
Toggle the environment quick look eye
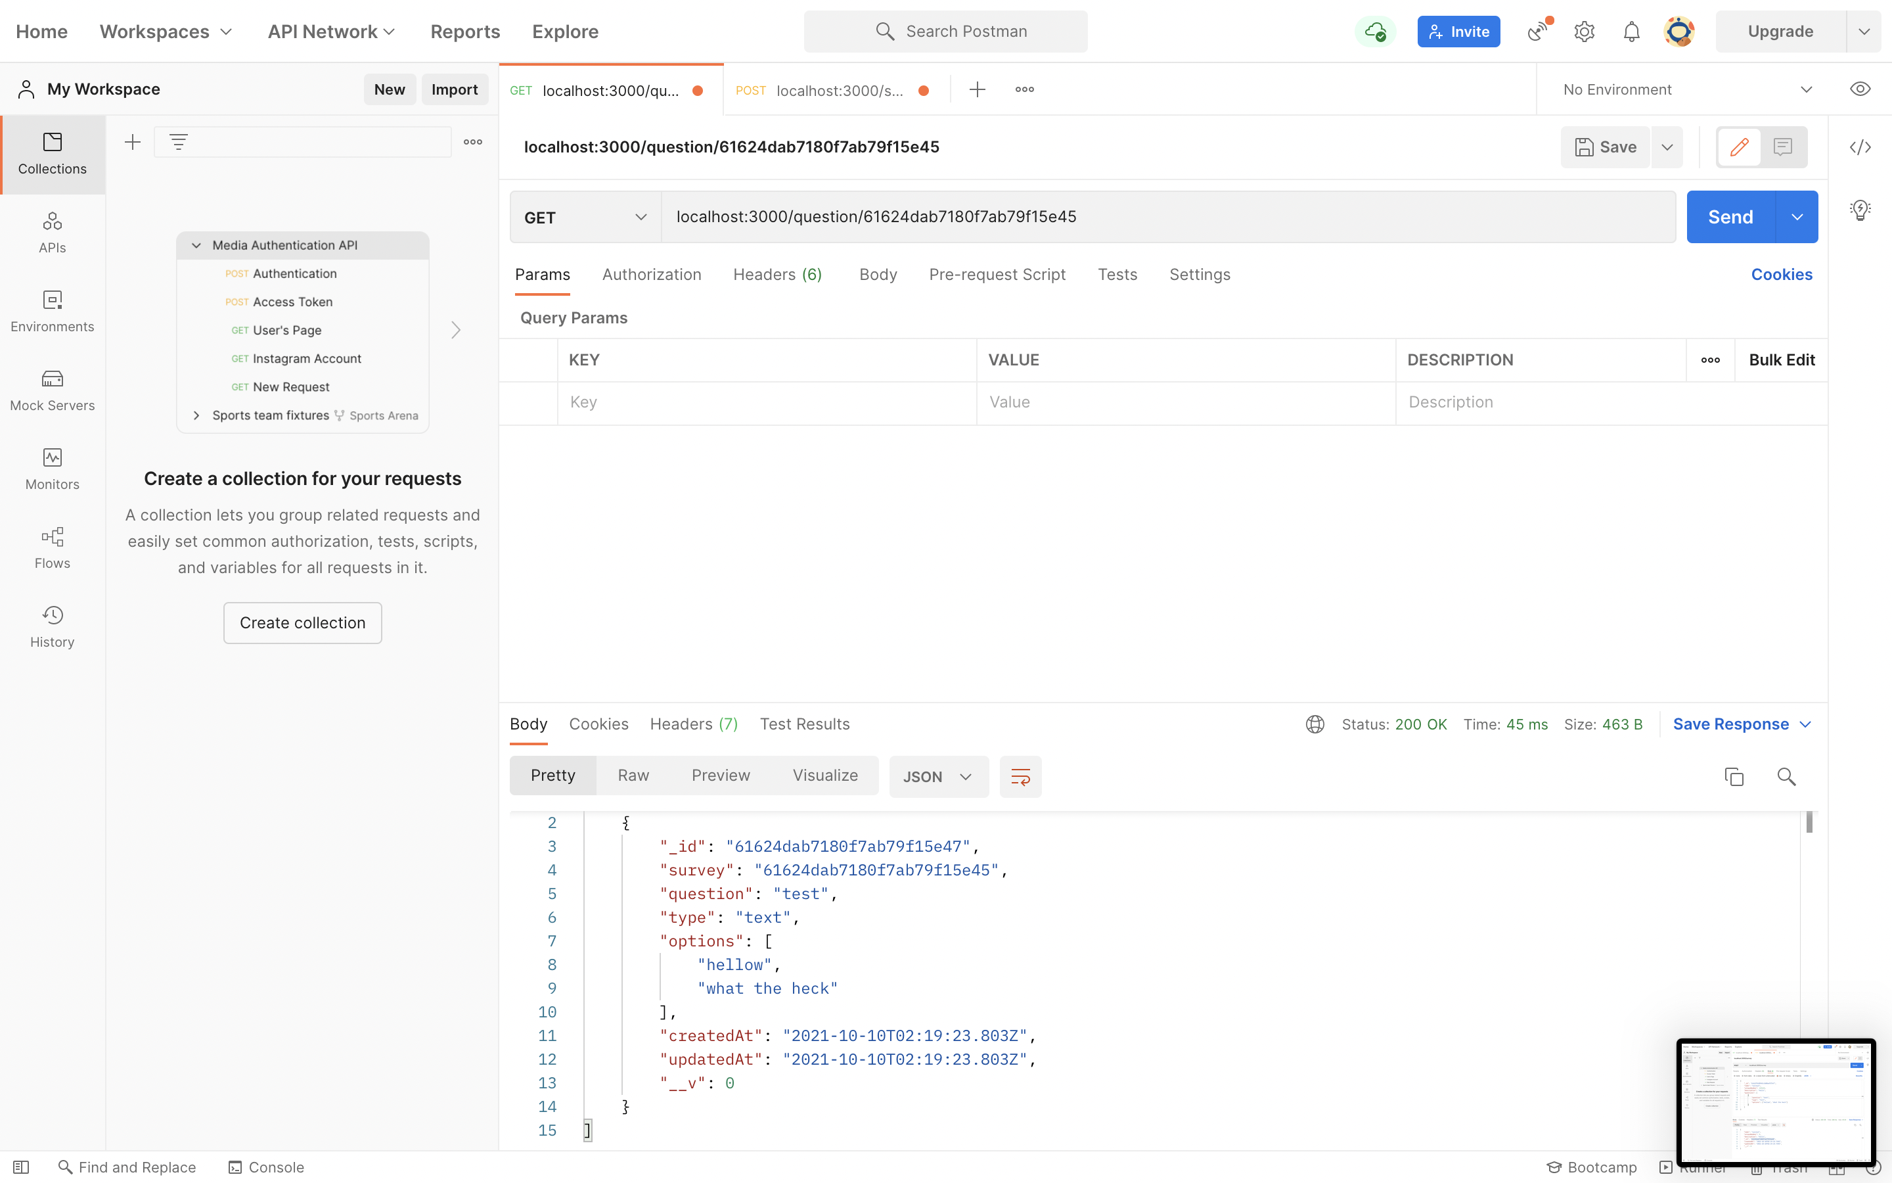tap(1860, 89)
